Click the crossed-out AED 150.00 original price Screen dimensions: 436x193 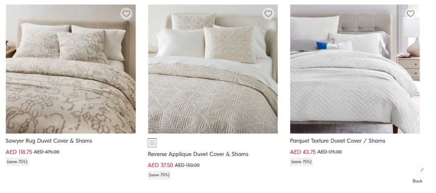(187, 165)
